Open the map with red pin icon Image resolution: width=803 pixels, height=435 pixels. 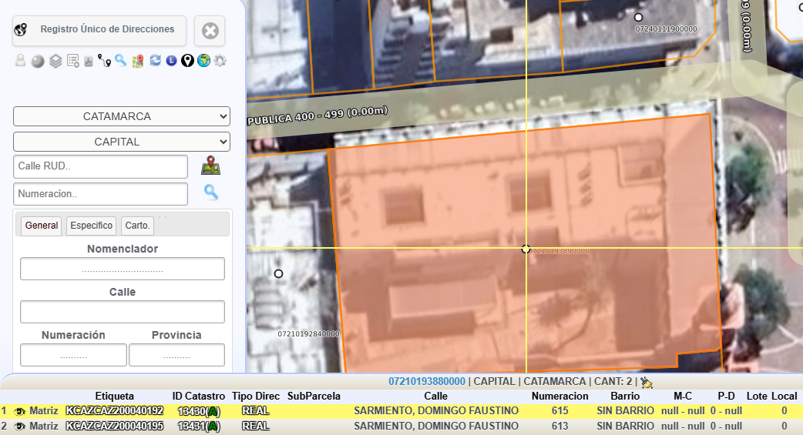coord(138,62)
